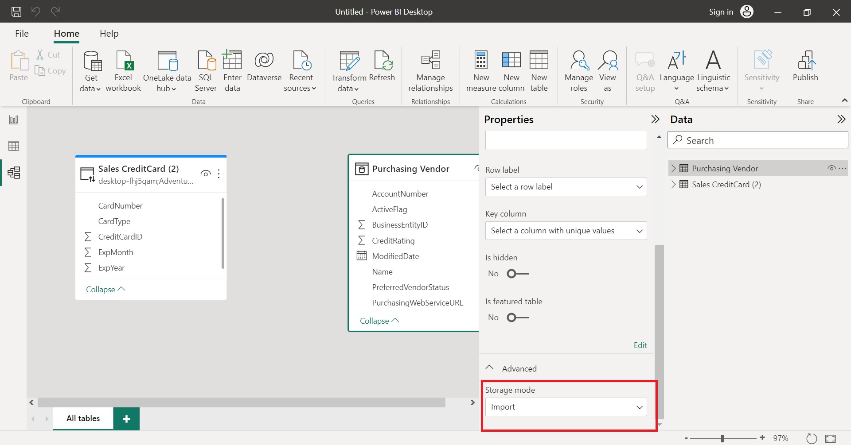
Task: Add a New column
Action: pyautogui.click(x=511, y=71)
